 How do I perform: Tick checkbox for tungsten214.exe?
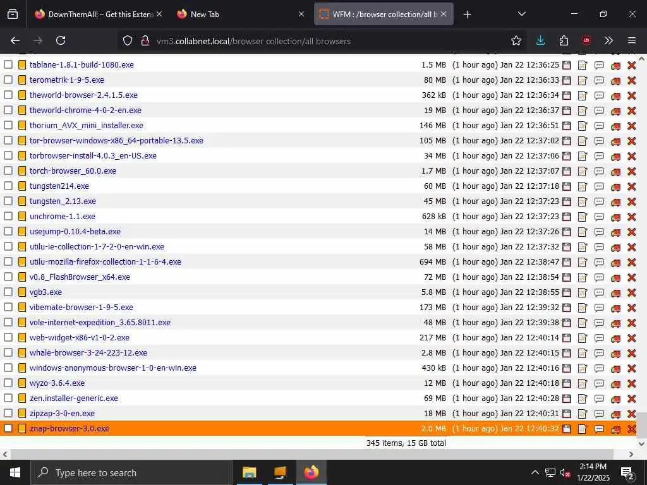click(8, 186)
